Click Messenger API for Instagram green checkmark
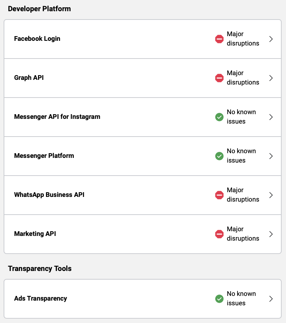 [x=219, y=117]
